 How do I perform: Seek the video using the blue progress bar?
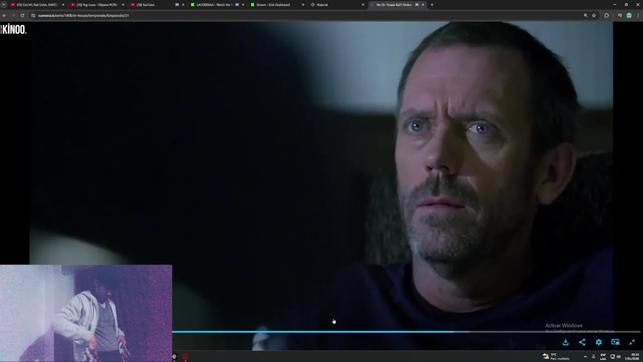pyautogui.click(x=407, y=332)
